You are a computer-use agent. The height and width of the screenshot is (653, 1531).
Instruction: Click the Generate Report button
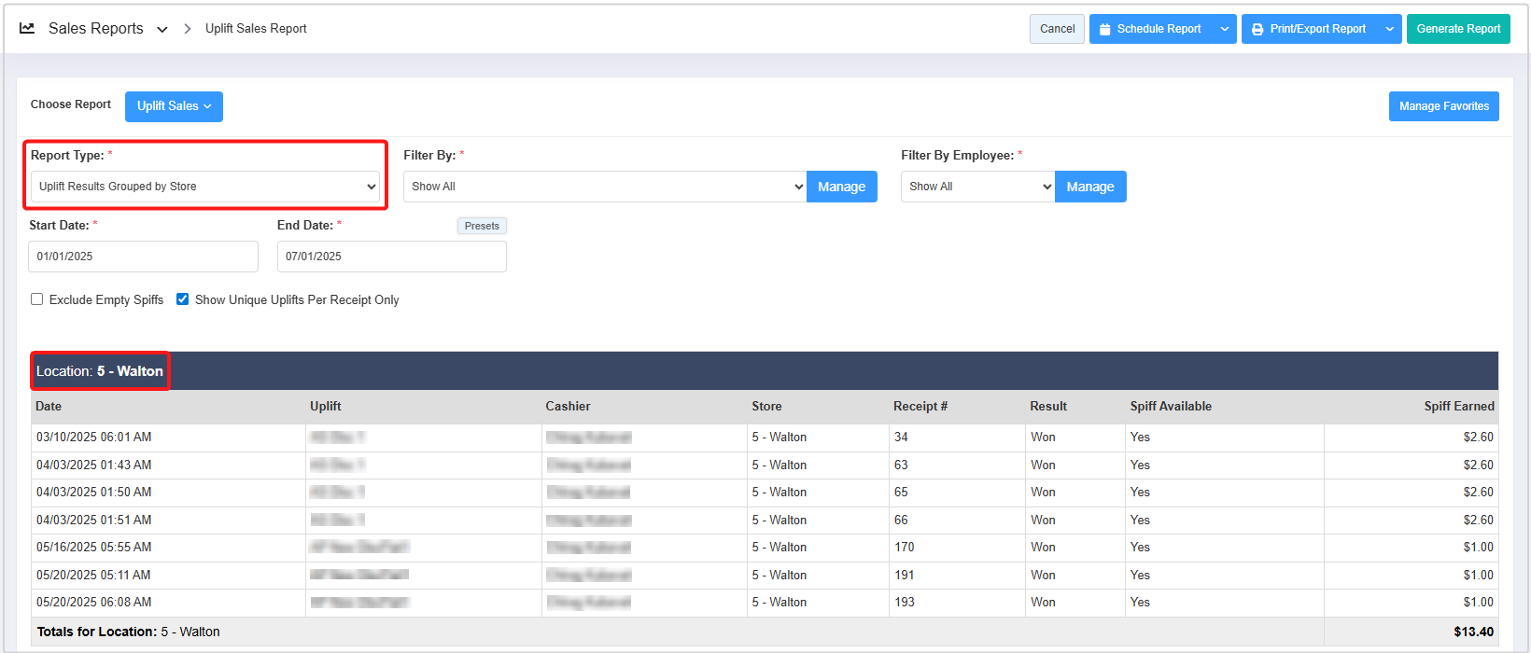point(1457,29)
